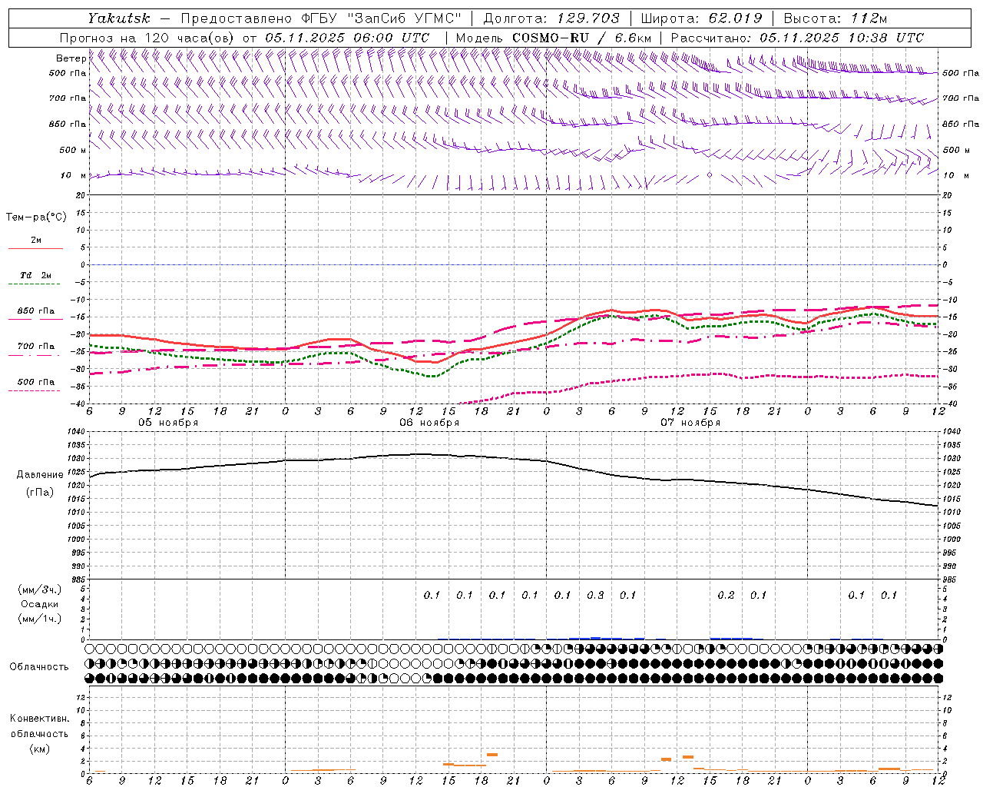Screen dimensions: 983x787
Task: Click the Осадки precipitation label
Action: [39, 604]
